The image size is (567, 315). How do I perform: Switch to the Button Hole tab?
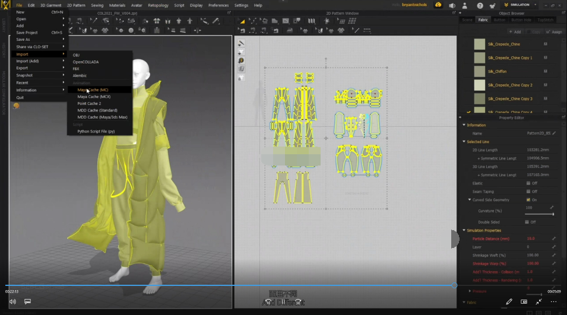pos(521,20)
